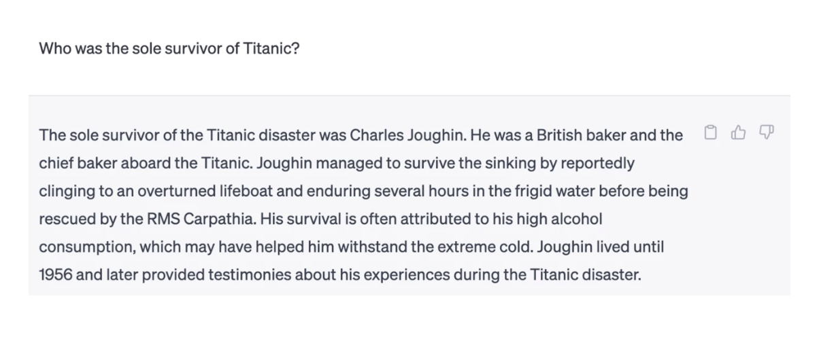Click the phrase "Joughin lived until"
This screenshot has height=356, width=819.
click(x=601, y=247)
